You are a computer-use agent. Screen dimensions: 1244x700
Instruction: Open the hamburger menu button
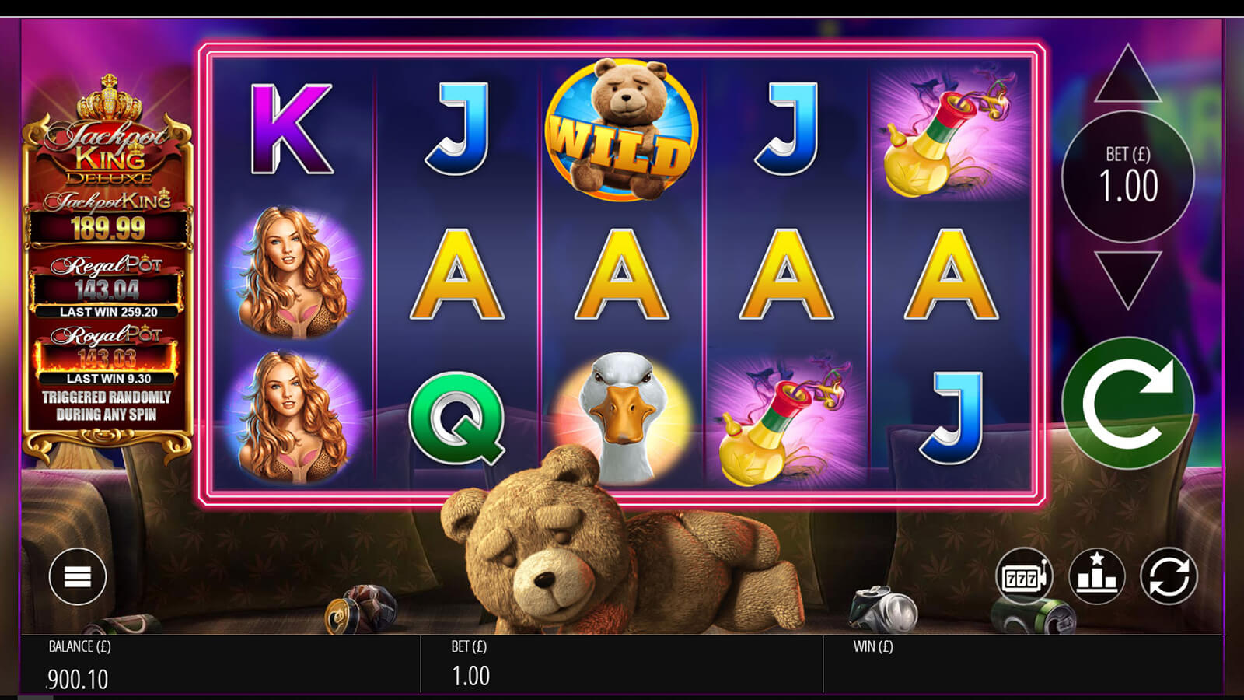(78, 576)
